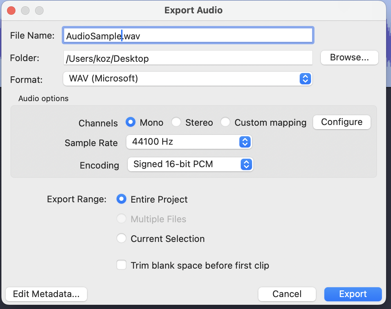Click the gray minimize window button
The height and width of the screenshot is (309, 391).
pyautogui.click(x=25, y=11)
